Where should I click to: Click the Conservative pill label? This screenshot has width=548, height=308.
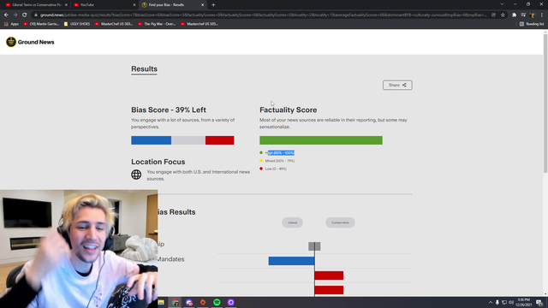pyautogui.click(x=340, y=222)
